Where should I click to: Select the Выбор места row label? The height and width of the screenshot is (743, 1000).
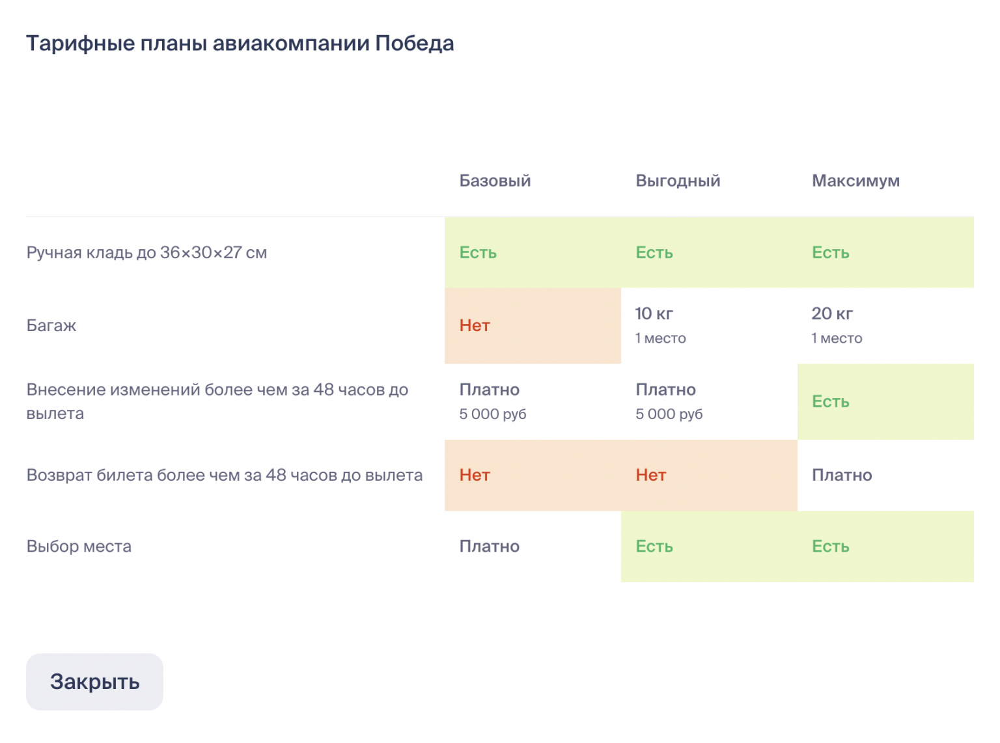79,547
